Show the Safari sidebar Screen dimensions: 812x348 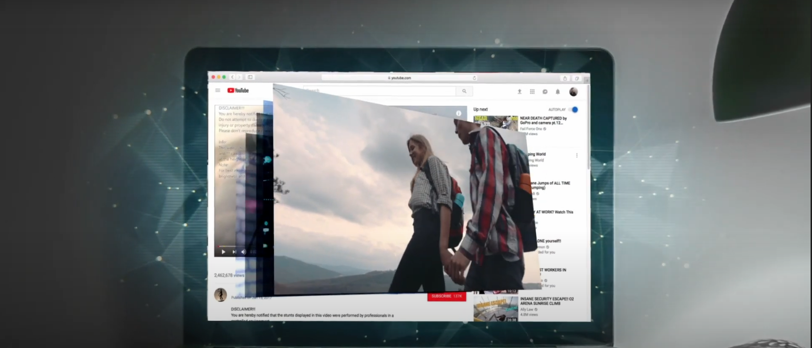coord(250,77)
